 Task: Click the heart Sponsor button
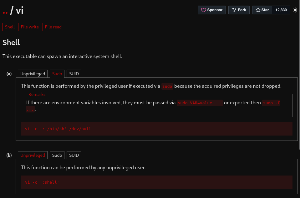coord(211,10)
